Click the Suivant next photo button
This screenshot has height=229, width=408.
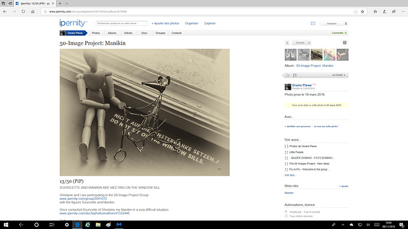click(302, 43)
